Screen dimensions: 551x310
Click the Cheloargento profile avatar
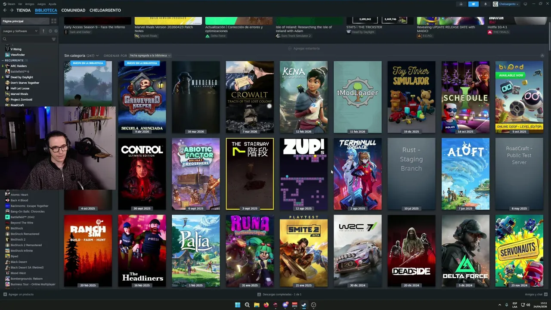point(495,4)
